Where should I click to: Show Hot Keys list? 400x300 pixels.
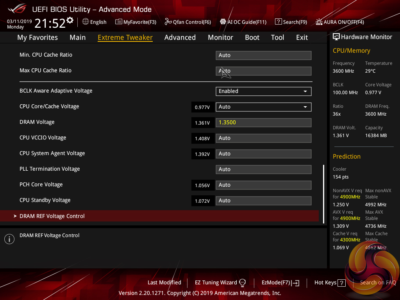click(x=330, y=283)
